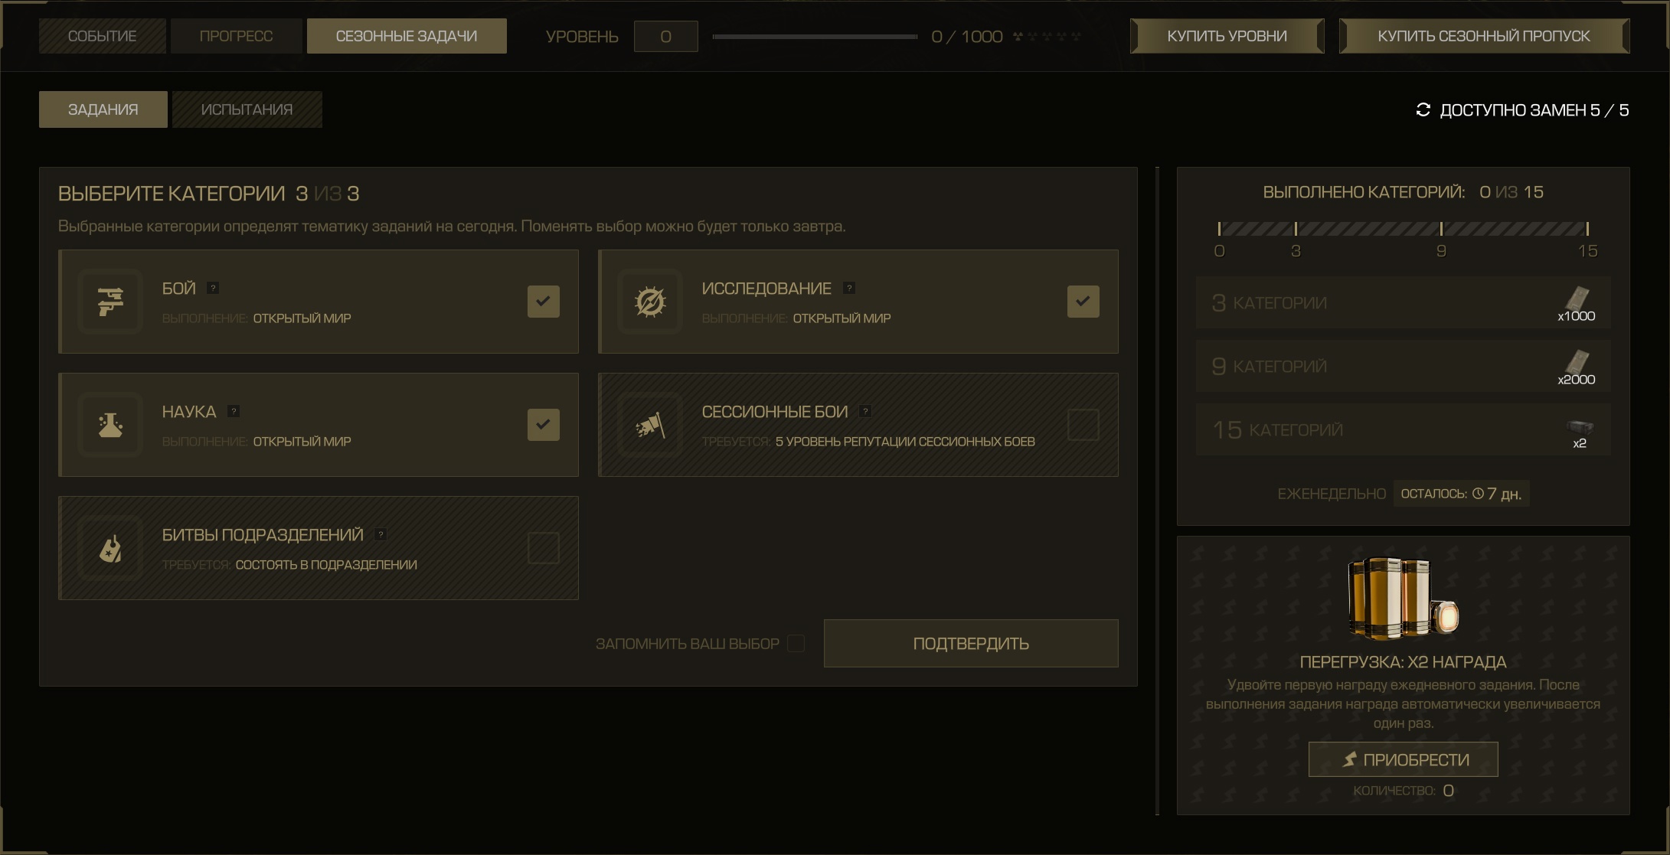Click the level progress bar
The image size is (1670, 855).
tap(815, 36)
